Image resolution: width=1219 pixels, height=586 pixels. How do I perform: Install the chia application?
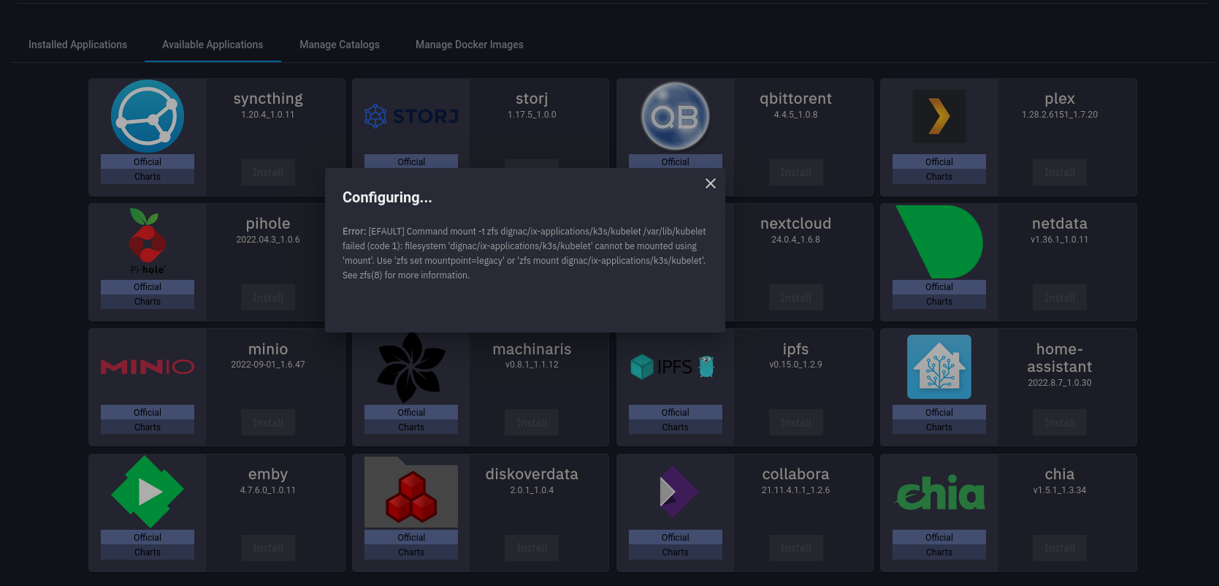[1060, 548]
